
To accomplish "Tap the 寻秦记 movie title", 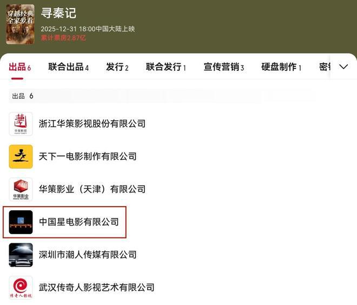I will [58, 13].
